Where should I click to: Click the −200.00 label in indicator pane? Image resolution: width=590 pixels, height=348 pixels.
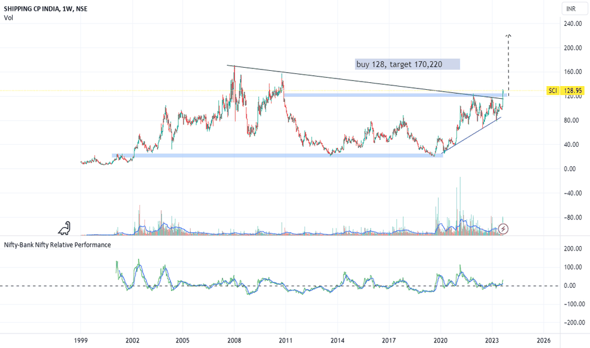[574, 323]
